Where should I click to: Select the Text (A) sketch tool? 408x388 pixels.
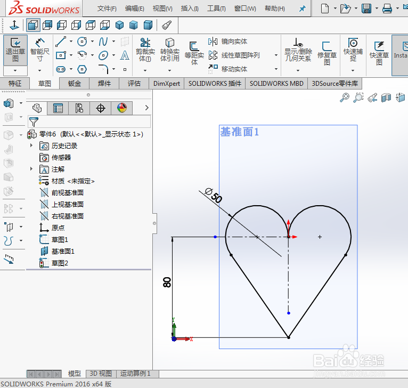[125, 55]
